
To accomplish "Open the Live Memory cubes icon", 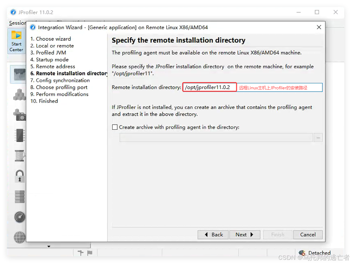I will (x=20, y=95).
